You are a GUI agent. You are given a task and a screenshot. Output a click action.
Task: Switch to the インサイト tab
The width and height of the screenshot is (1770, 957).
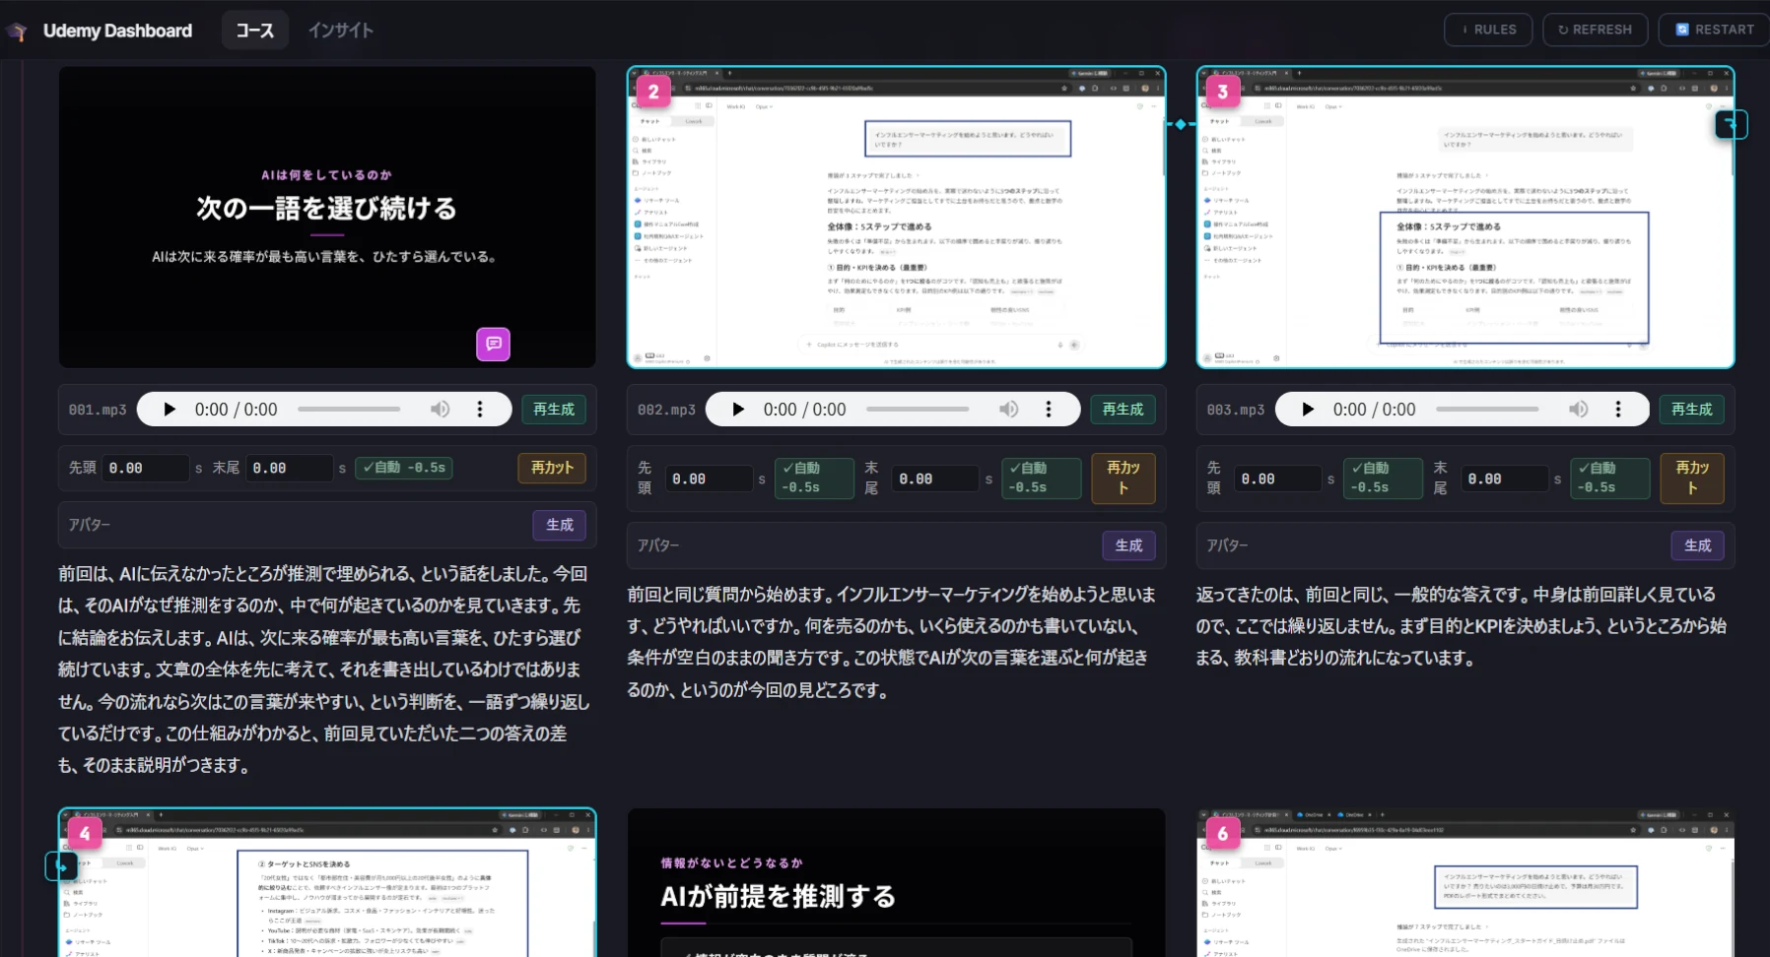pos(341,31)
